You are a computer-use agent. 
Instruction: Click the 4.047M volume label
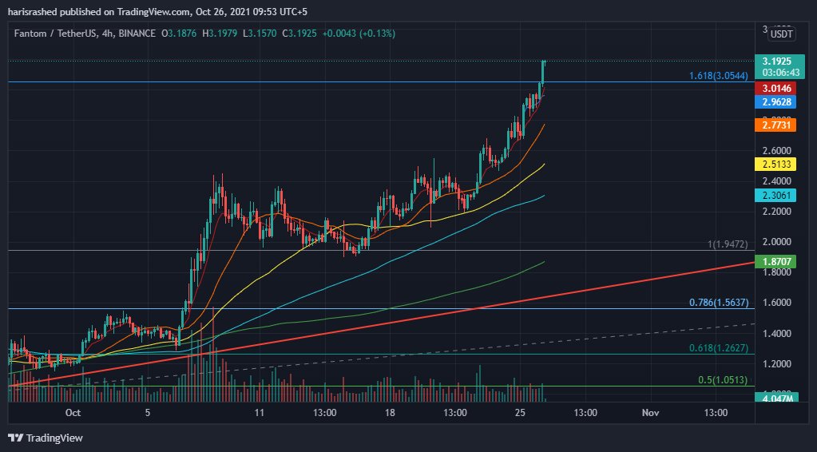(776, 398)
